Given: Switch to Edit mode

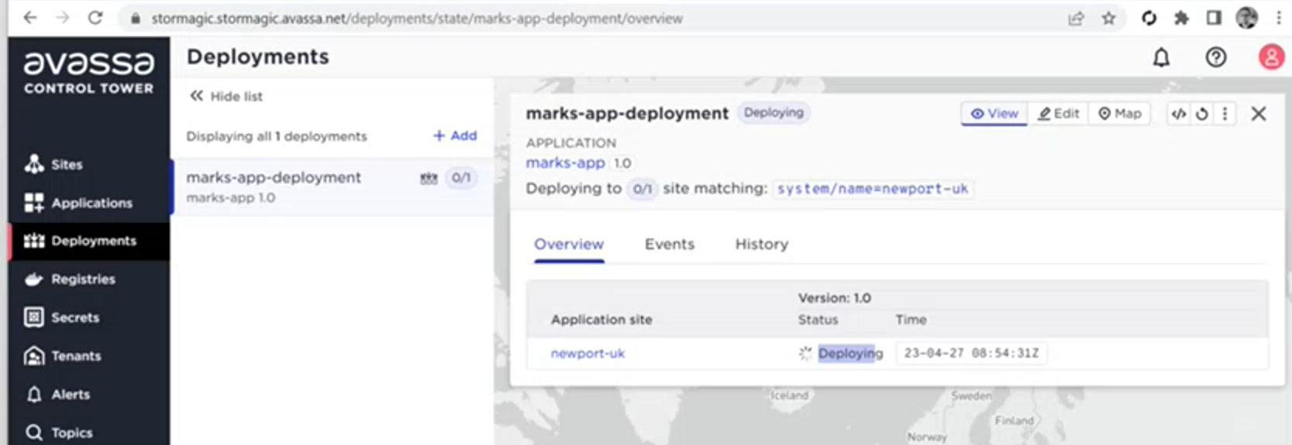Looking at the screenshot, I should [x=1059, y=114].
